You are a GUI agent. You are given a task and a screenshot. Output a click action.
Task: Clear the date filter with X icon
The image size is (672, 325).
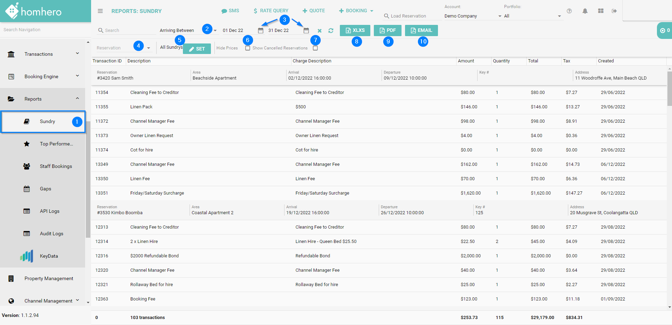(x=320, y=31)
